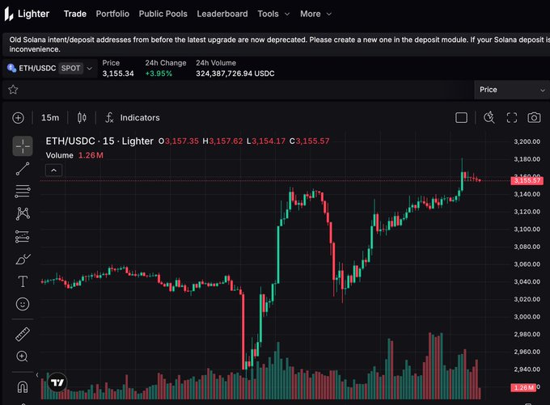
Task: Favorite the ETH/USDC market with star
Action: 13,90
